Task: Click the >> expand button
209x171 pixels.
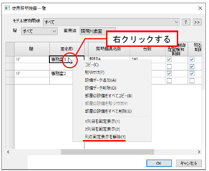Action: click(197, 22)
